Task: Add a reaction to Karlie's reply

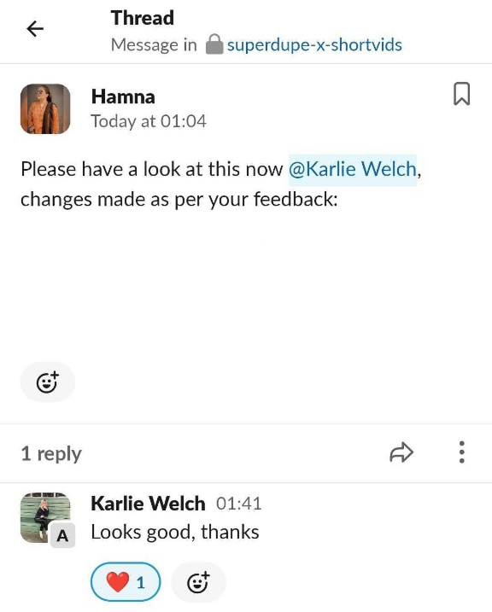Action: point(198,582)
